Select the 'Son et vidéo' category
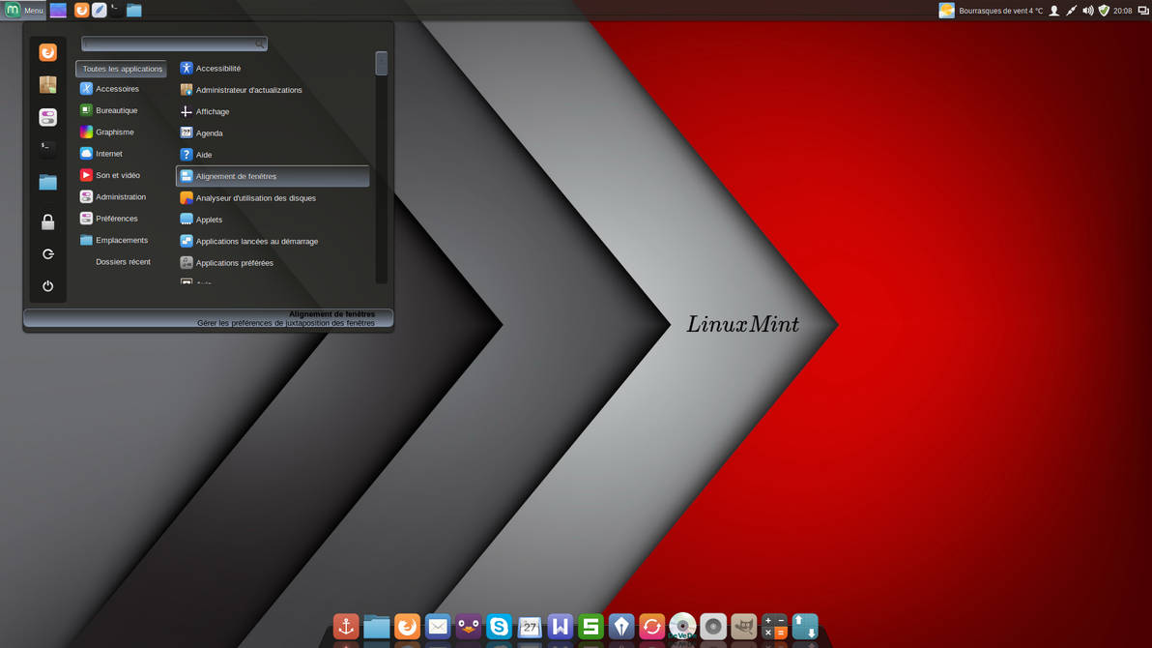Screen dimensions: 1152x648 118,175
